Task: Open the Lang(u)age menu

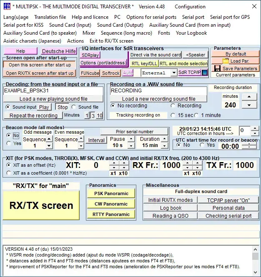Action: (16, 17)
